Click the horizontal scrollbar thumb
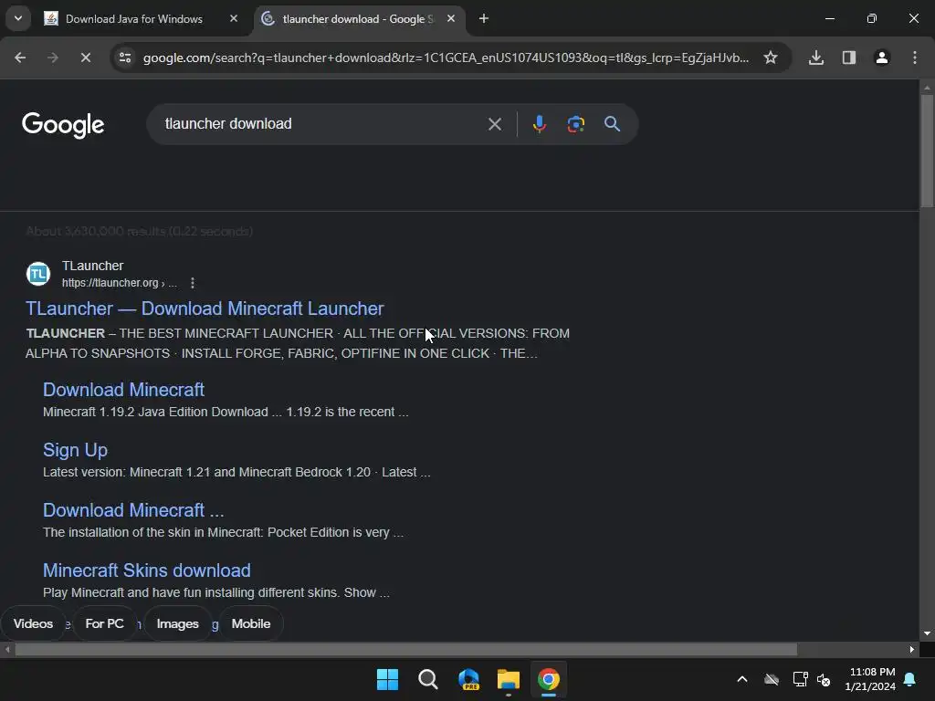 coord(405,649)
